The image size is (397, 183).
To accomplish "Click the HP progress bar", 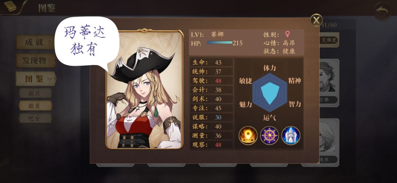I will 219,43.
